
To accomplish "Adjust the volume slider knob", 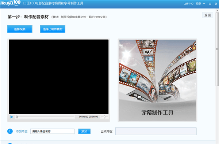I will click(x=104, y=117).
